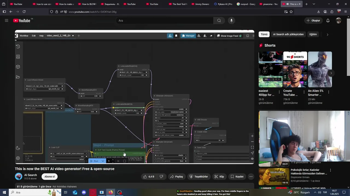
Task: Open Psikolojik Sırlar video thumbnail
Action: coord(274,176)
